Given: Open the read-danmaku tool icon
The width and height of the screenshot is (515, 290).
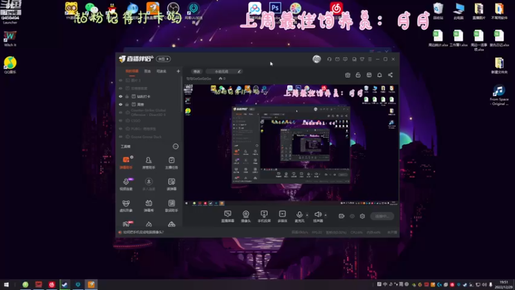Looking at the screenshot, I should point(171,184).
